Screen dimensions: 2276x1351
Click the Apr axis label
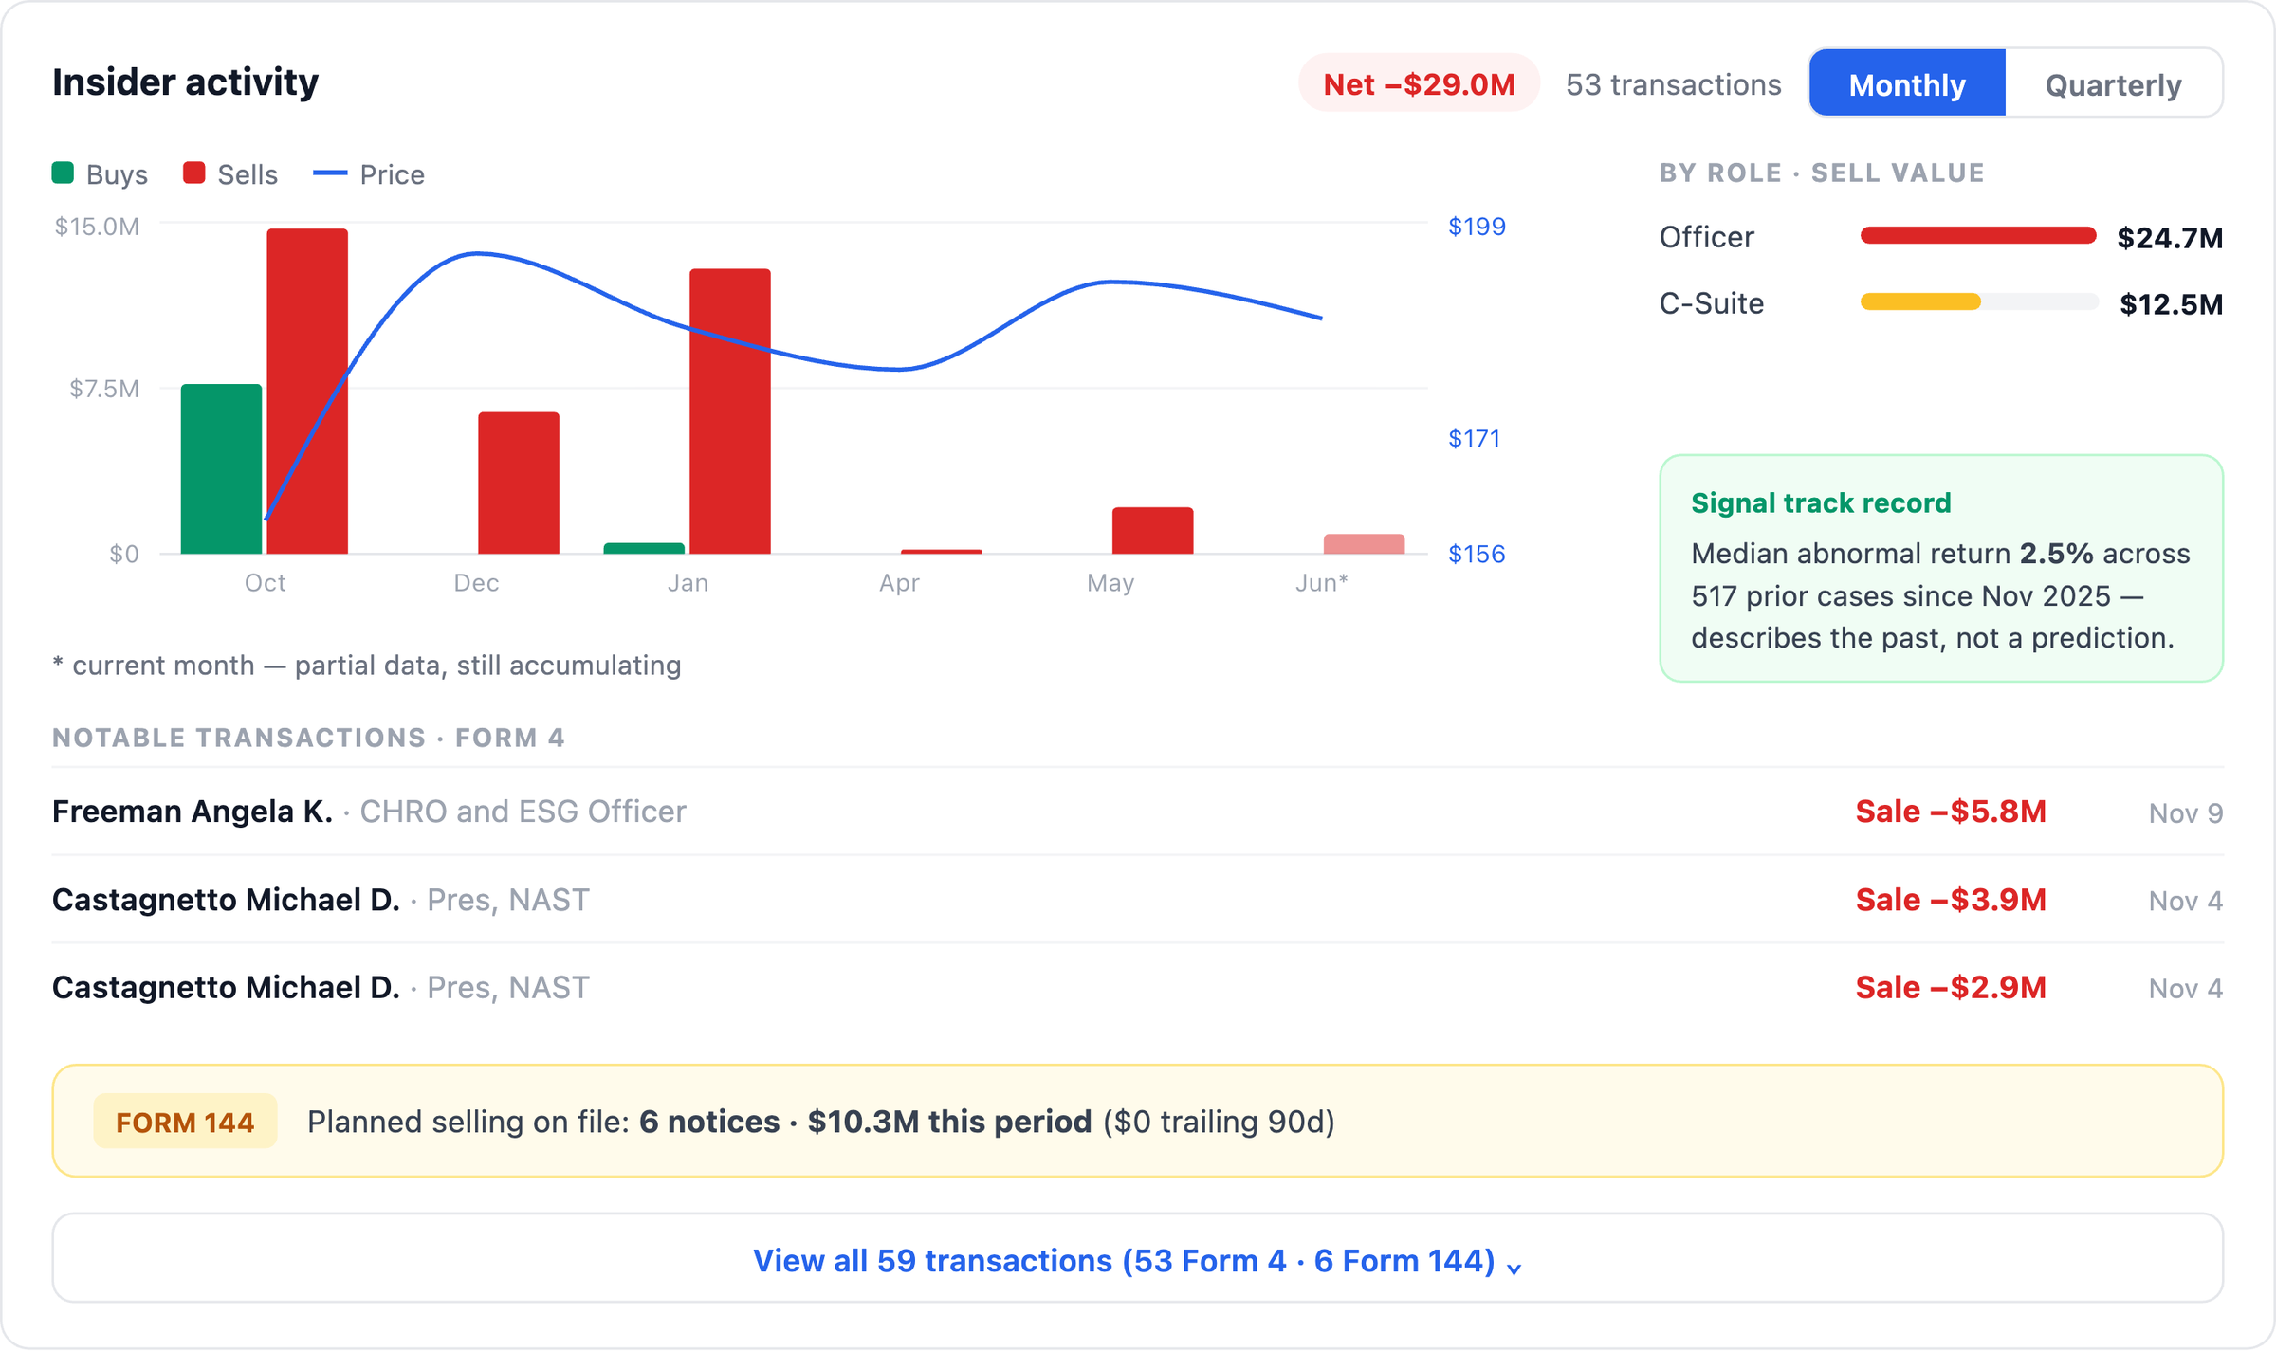pos(899,582)
